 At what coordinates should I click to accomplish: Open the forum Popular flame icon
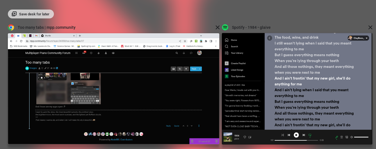click(x=99, y=53)
